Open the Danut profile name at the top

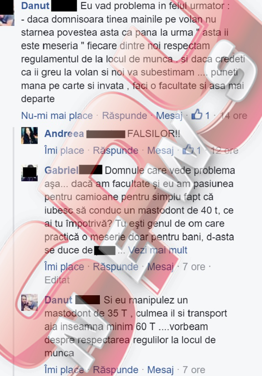[35, 6]
